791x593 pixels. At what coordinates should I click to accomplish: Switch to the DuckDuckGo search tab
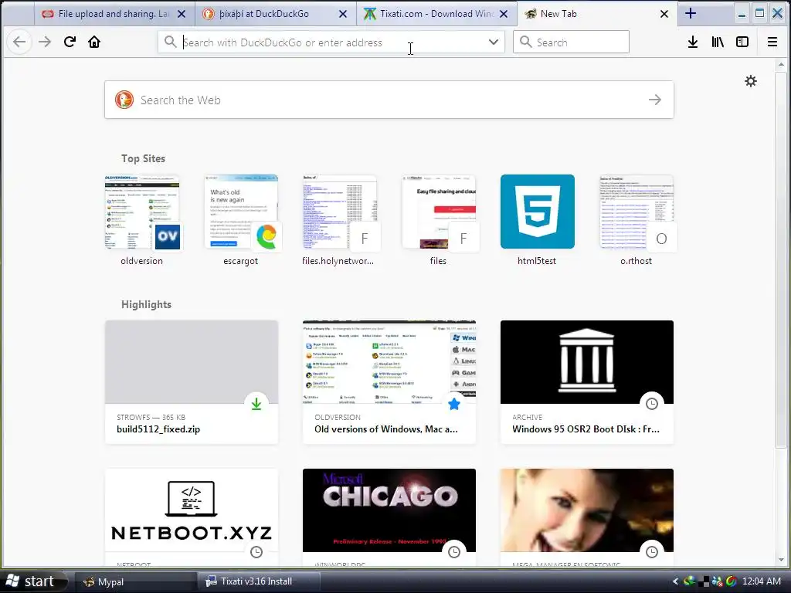click(x=275, y=14)
